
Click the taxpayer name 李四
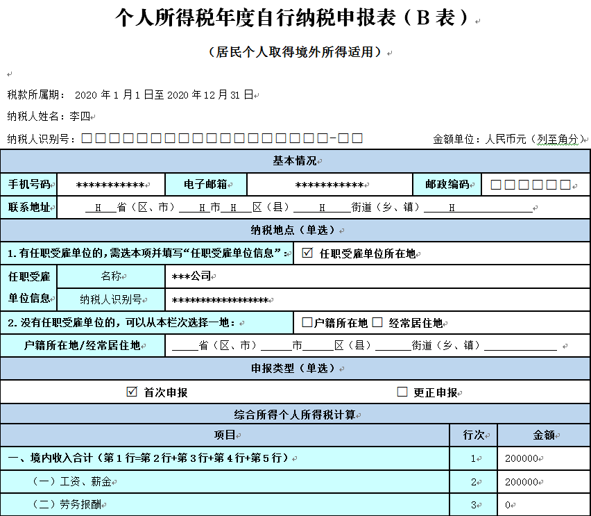pyautogui.click(x=80, y=116)
